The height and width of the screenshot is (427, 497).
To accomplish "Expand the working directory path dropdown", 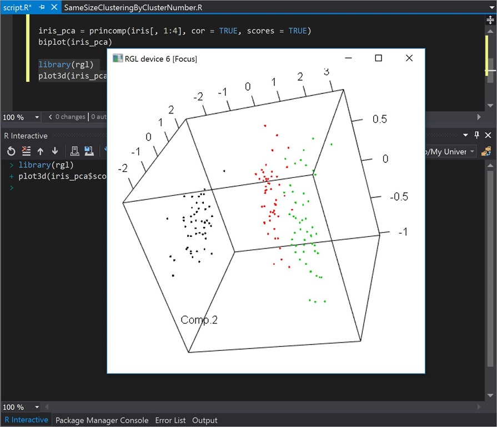I will coord(472,151).
